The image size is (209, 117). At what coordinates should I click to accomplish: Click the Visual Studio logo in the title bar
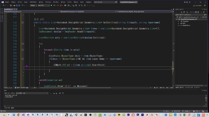pyautogui.click(x=3, y=2)
